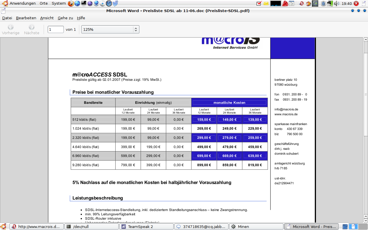
Task: Open the System panel menu
Action: point(59,3)
